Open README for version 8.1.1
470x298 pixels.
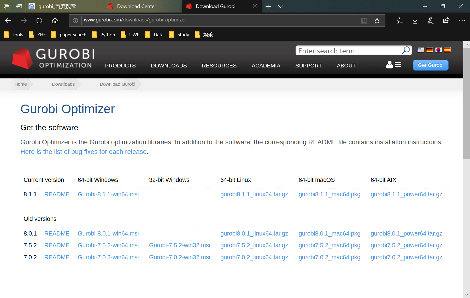pos(57,194)
